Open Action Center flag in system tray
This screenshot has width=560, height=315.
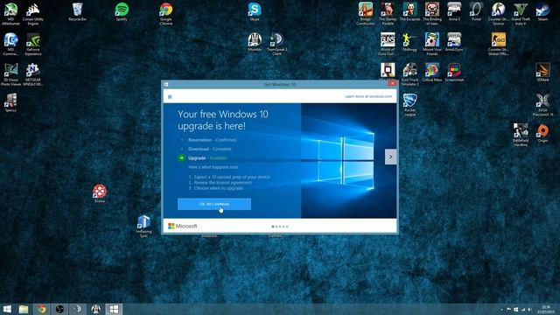508,310
